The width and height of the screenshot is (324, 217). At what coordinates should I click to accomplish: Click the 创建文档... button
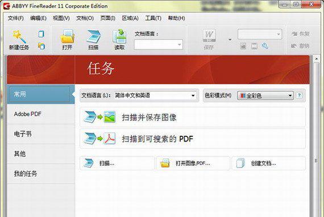click(x=269, y=163)
